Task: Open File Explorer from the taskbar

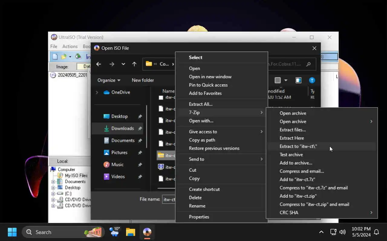Action: 131,232
